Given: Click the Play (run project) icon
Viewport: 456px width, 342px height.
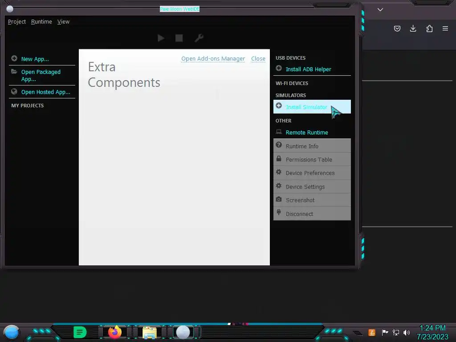Looking at the screenshot, I should 161,38.
